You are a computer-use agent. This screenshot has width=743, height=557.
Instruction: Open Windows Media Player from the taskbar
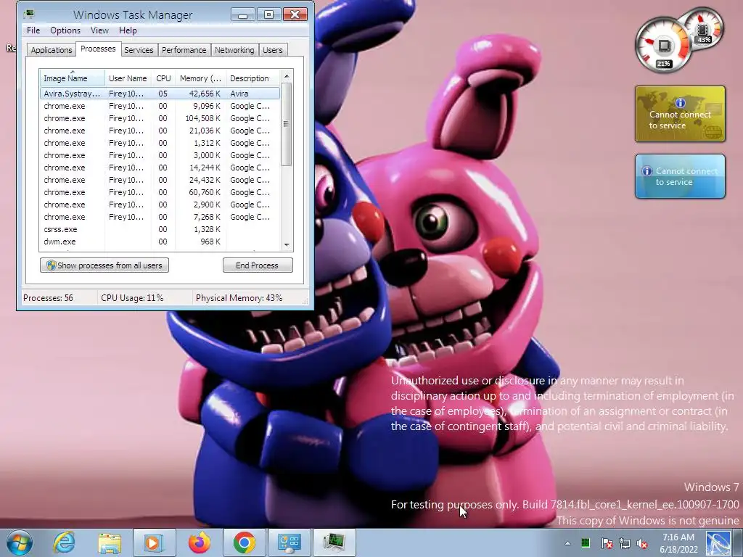154,542
